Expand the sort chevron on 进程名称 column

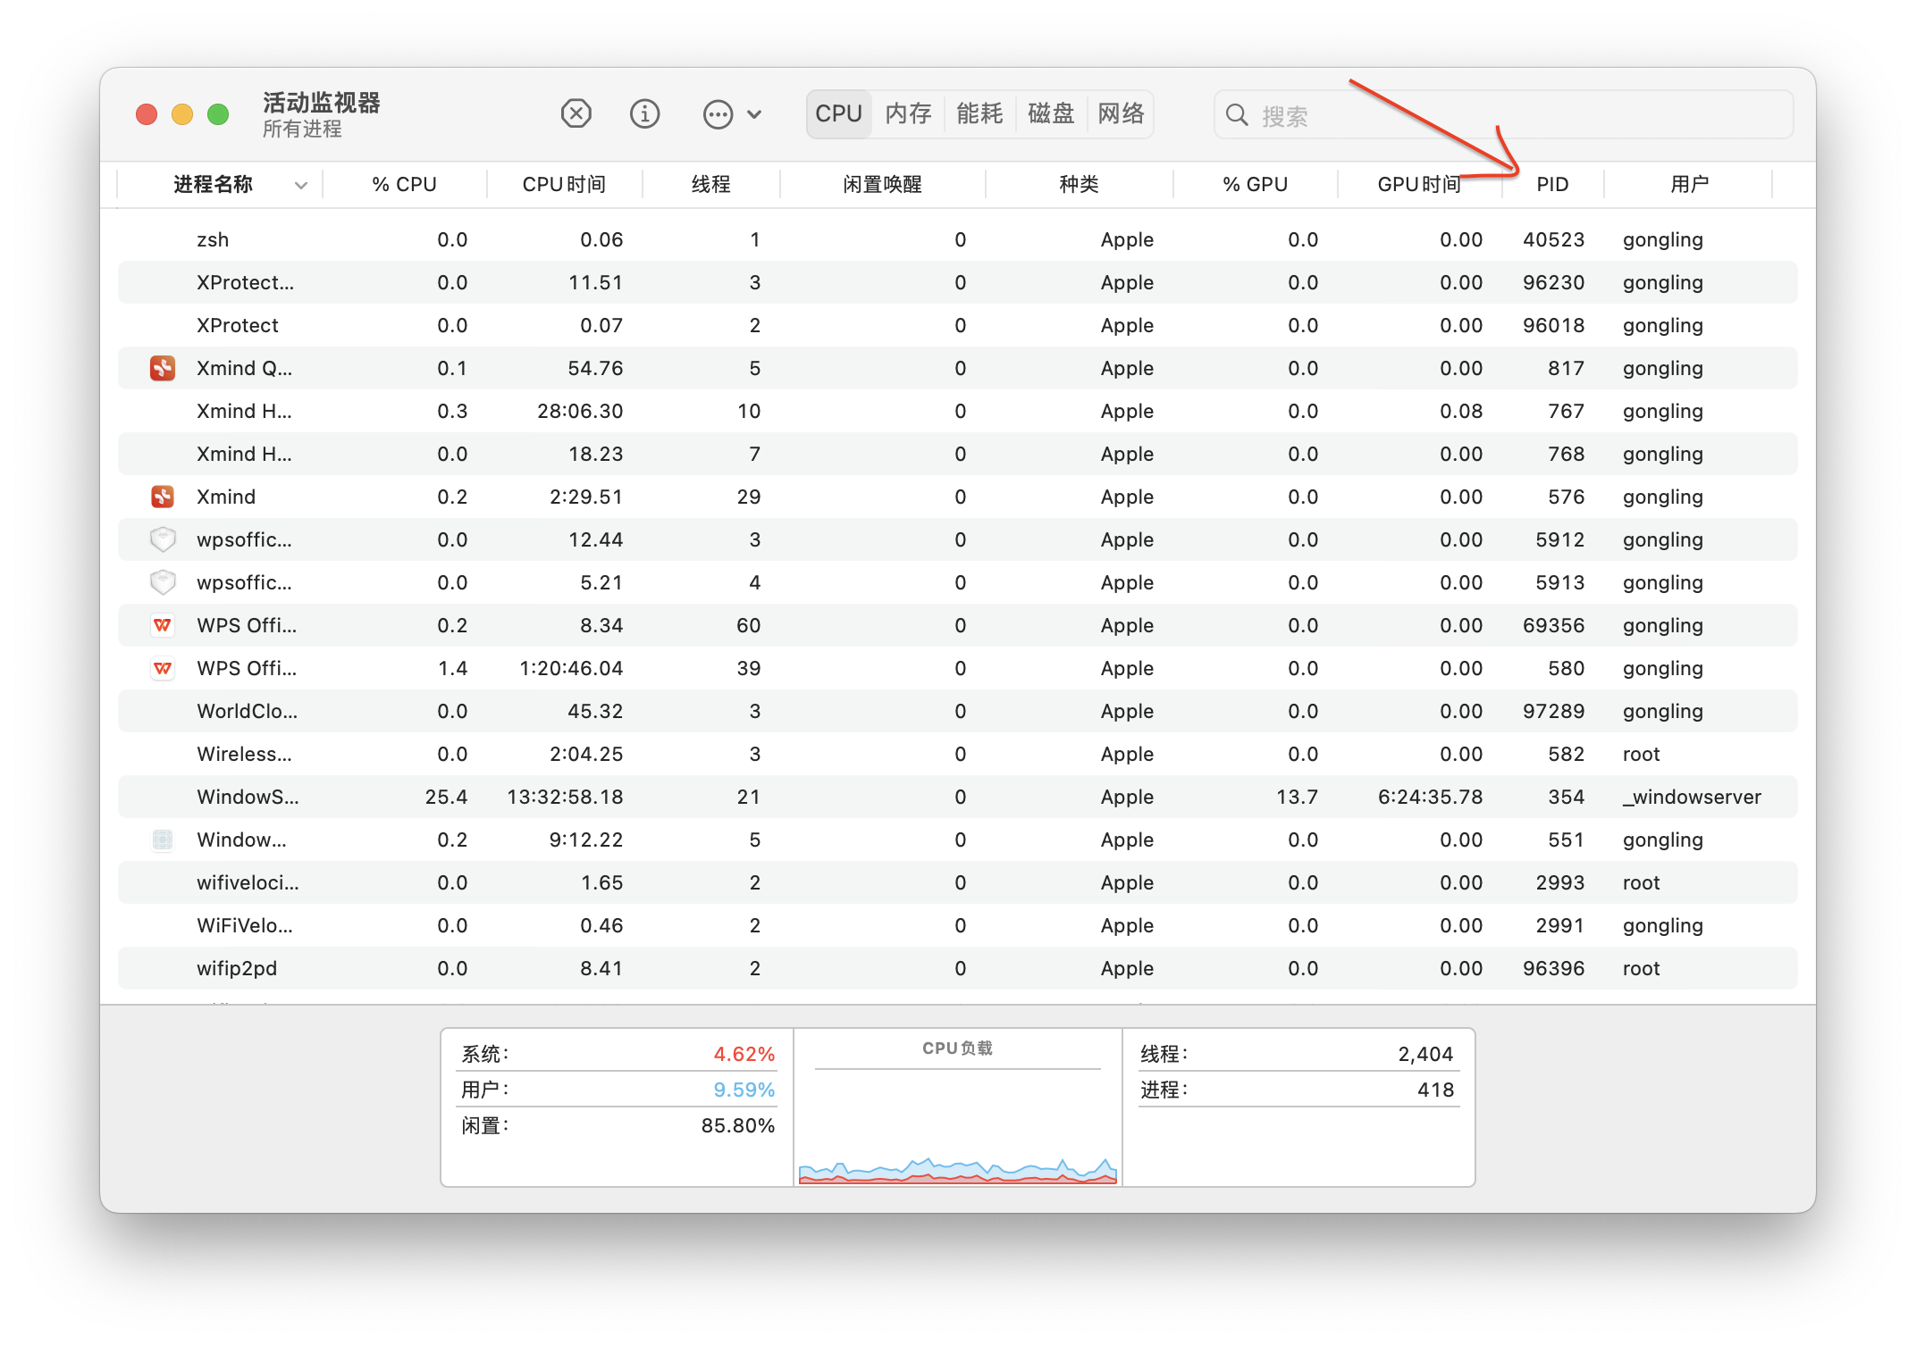[301, 185]
